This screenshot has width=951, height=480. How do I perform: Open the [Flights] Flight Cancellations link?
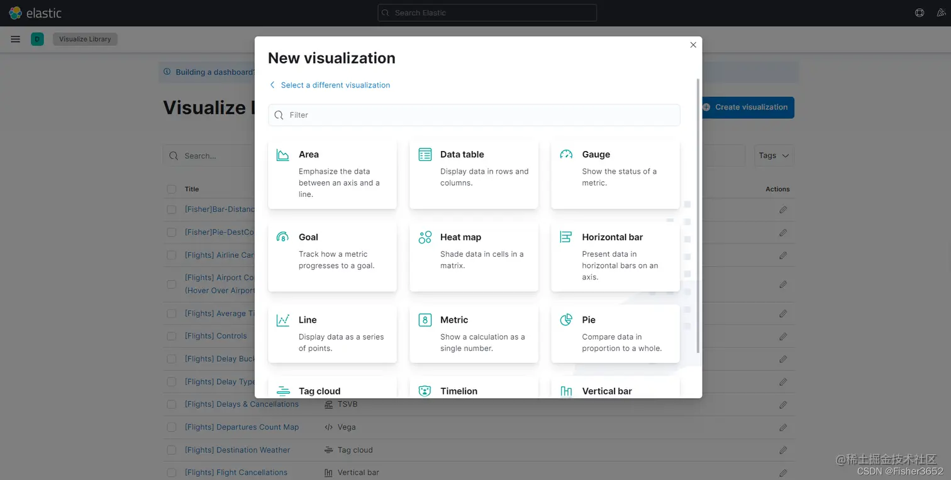tap(236, 472)
